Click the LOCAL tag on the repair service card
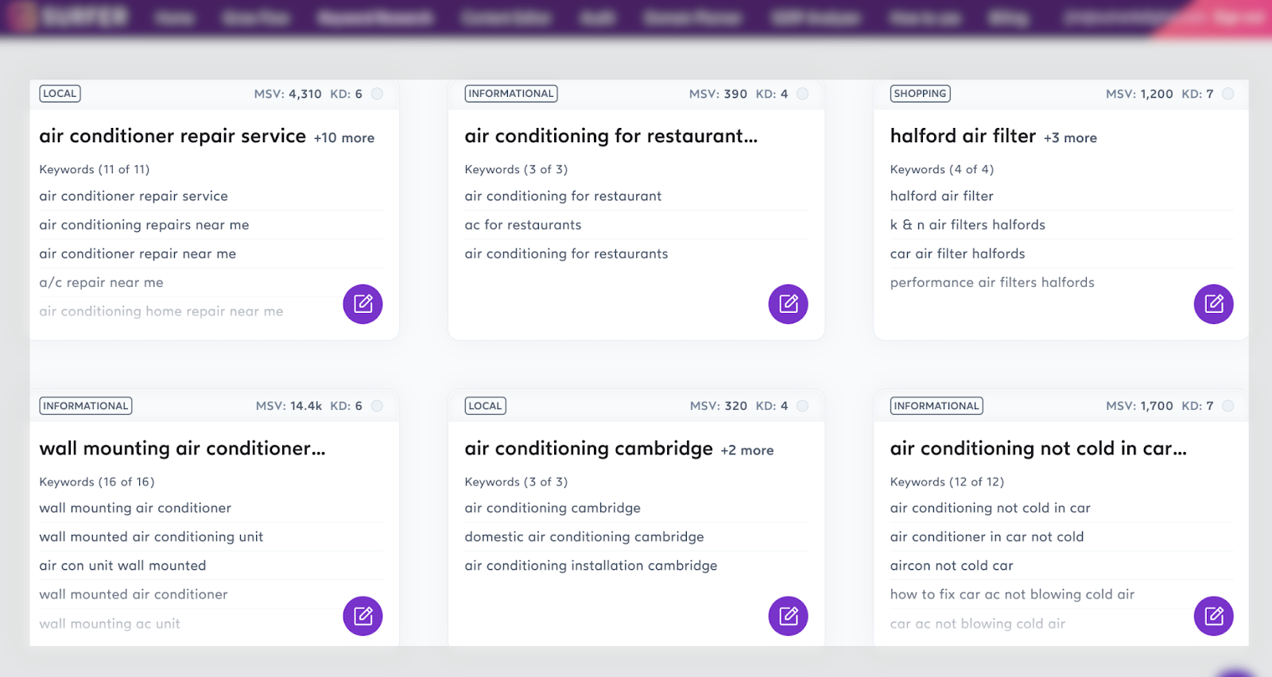 [x=60, y=94]
